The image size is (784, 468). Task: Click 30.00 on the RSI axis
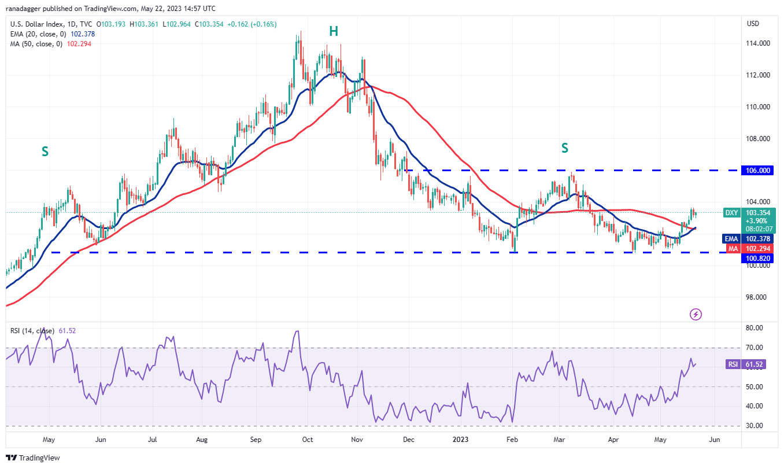click(x=755, y=426)
